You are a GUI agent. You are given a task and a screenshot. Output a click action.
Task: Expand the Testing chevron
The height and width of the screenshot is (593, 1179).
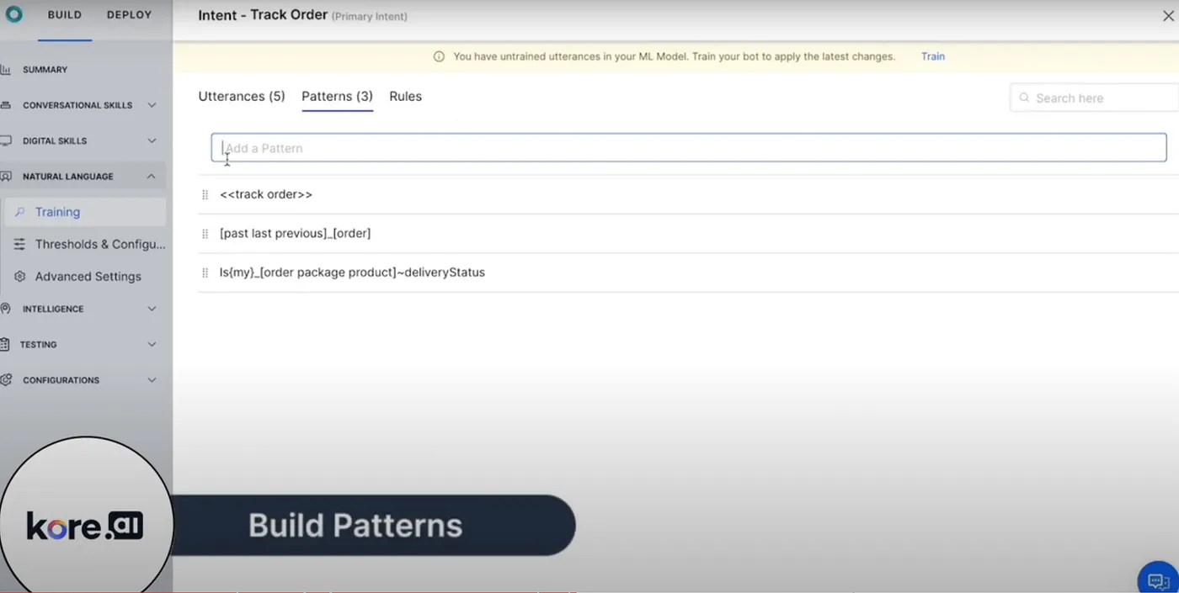click(x=152, y=344)
